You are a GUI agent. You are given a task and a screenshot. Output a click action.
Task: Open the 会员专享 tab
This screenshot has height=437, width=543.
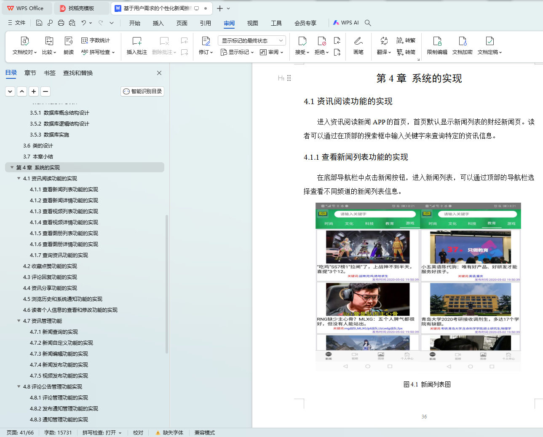coord(305,23)
